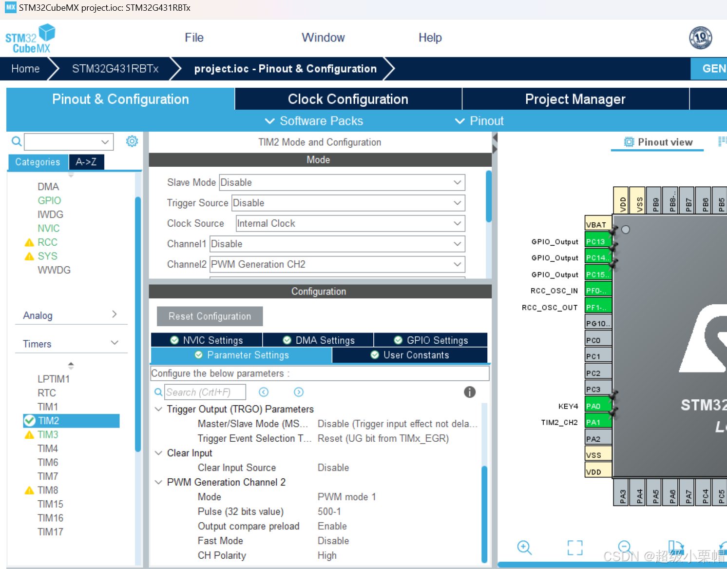
Task: Open the gear settings icon beside search
Action: [x=132, y=141]
